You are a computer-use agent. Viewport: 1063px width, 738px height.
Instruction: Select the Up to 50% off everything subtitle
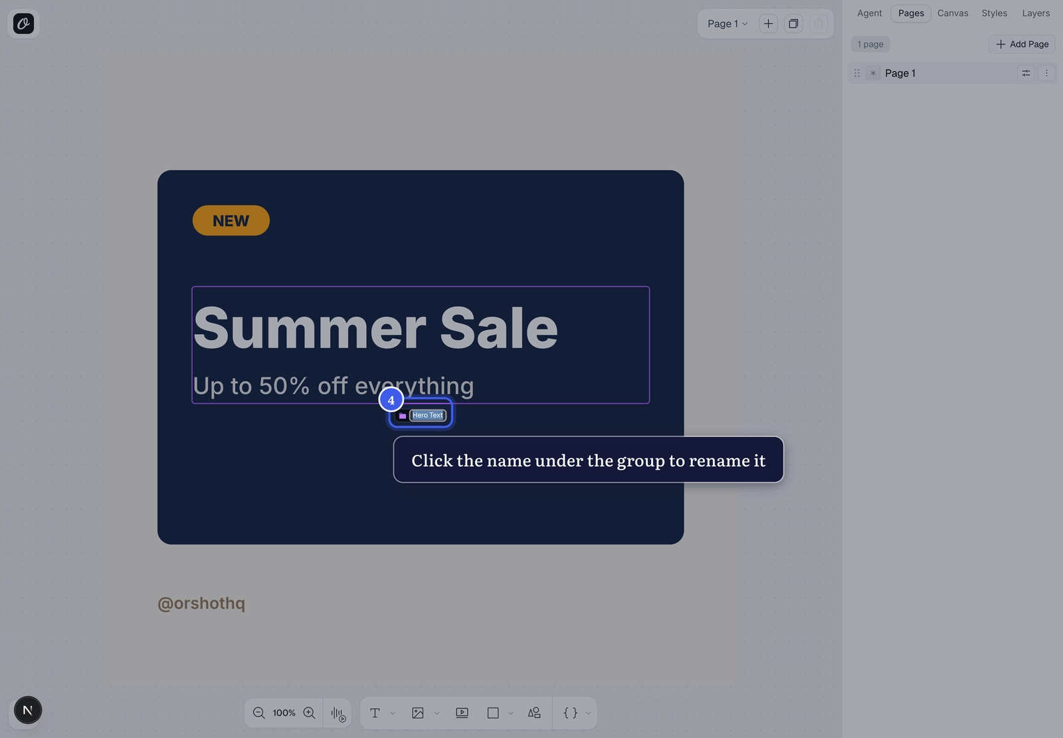(x=334, y=386)
